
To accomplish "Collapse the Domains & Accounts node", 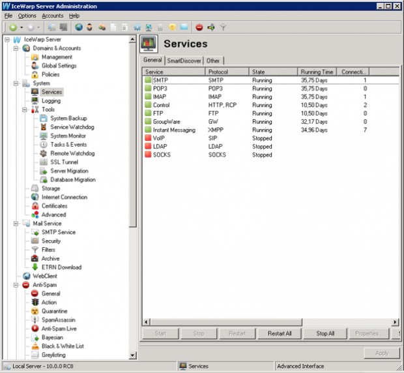I will [x=16, y=48].
